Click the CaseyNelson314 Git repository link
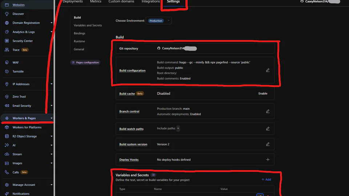Image resolution: width=349 pixels, height=196 pixels. click(173, 48)
